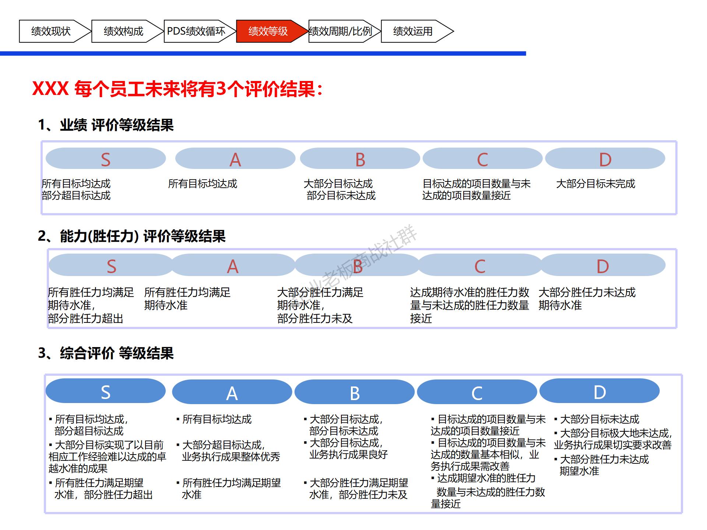Image resolution: width=707 pixels, height=530 pixels.
Task: Click bullet 大部分超目标达成，业务执行成果整体优秀
Action: tap(228, 451)
